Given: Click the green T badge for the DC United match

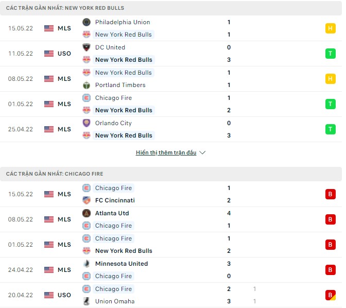Looking at the screenshot, I should point(330,54).
